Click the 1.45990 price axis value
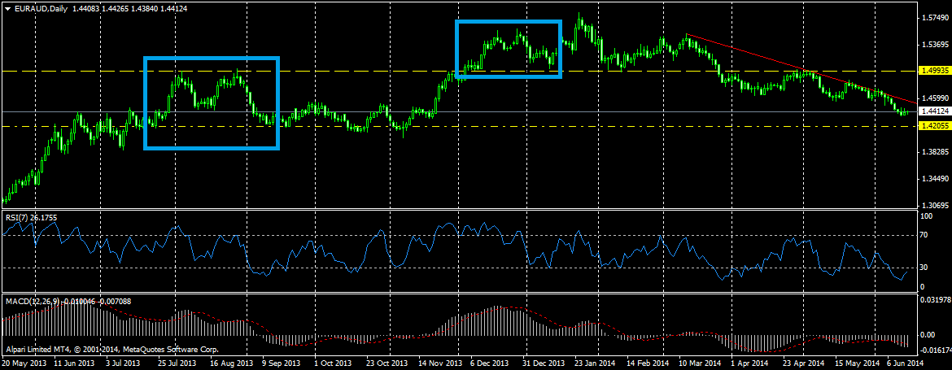Screen dimensions: 952x370 934,98
